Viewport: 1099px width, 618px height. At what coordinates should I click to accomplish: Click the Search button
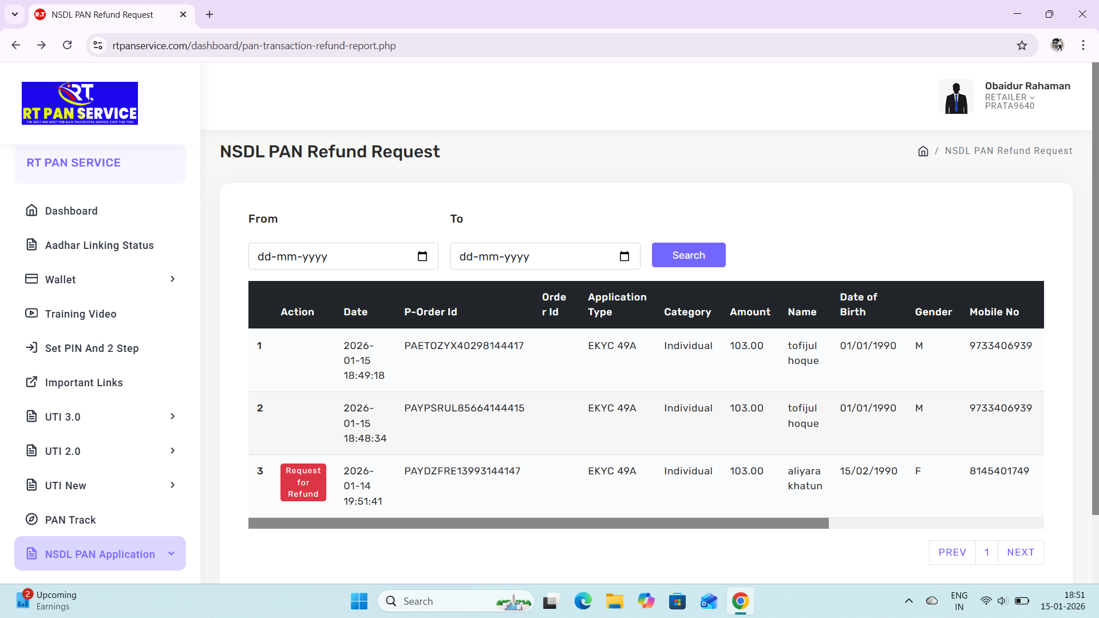pos(688,255)
